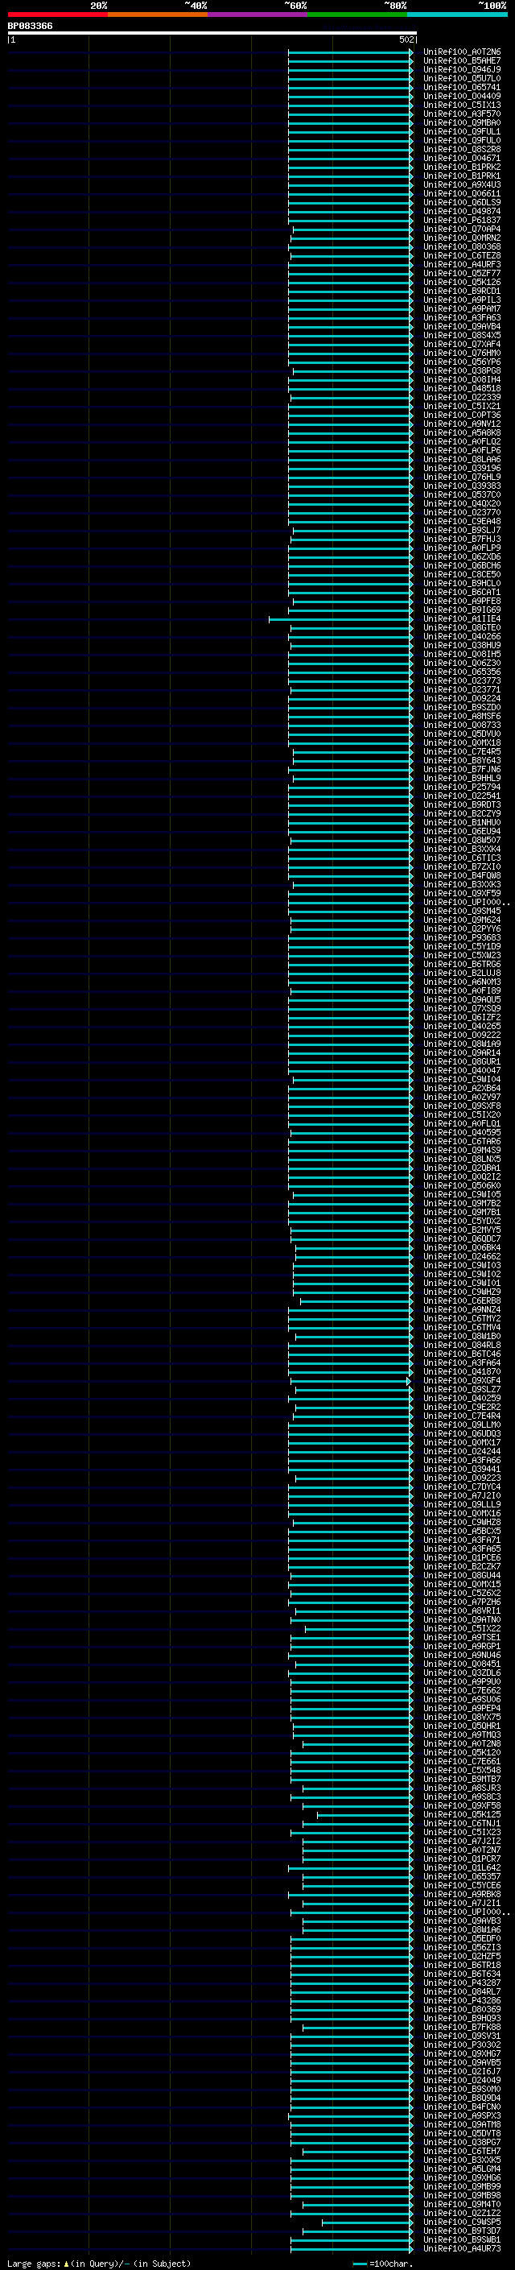Select the UniRef100_Q8S2R8 label

pos(462,149)
